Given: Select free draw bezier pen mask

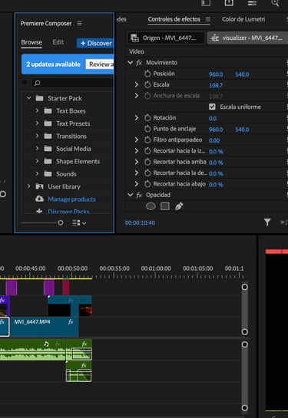Looking at the screenshot, I should click(x=179, y=206).
